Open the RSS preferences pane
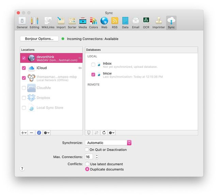This screenshot has width=218, height=196. 114,23
